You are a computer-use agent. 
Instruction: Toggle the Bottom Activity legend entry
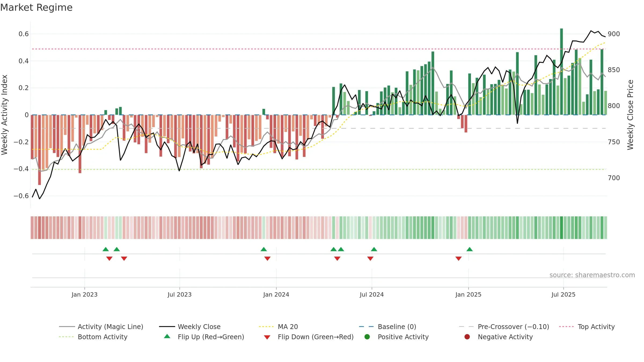pyautogui.click(x=93, y=337)
